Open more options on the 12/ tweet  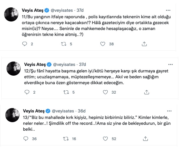tap(170, 64)
